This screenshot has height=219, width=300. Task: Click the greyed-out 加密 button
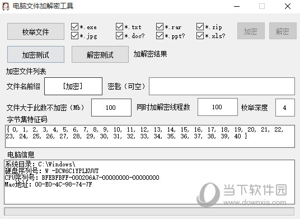tap(251, 31)
